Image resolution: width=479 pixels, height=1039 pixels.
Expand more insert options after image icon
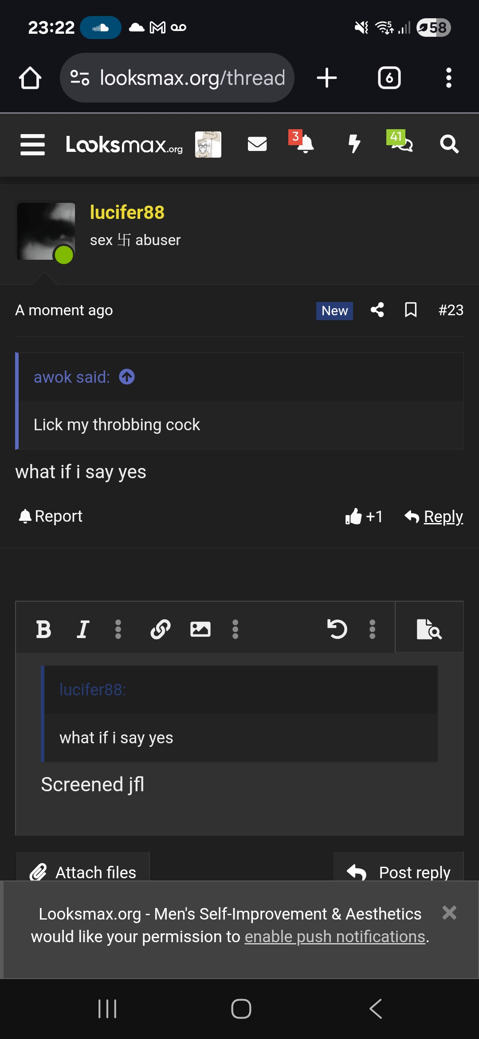tap(236, 629)
